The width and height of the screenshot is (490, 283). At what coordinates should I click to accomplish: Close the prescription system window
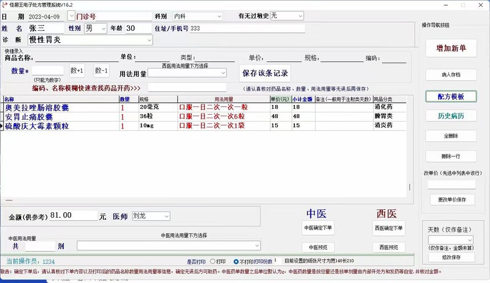point(481,5)
